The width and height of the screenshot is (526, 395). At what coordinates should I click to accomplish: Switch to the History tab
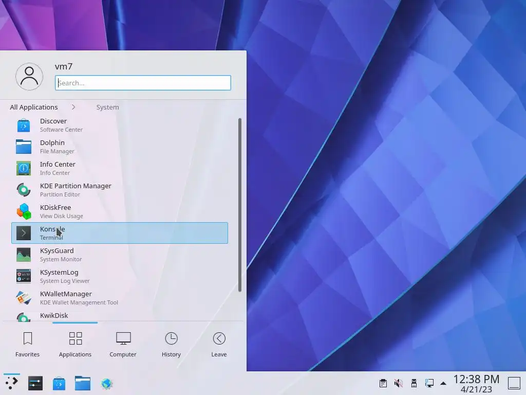point(171,345)
